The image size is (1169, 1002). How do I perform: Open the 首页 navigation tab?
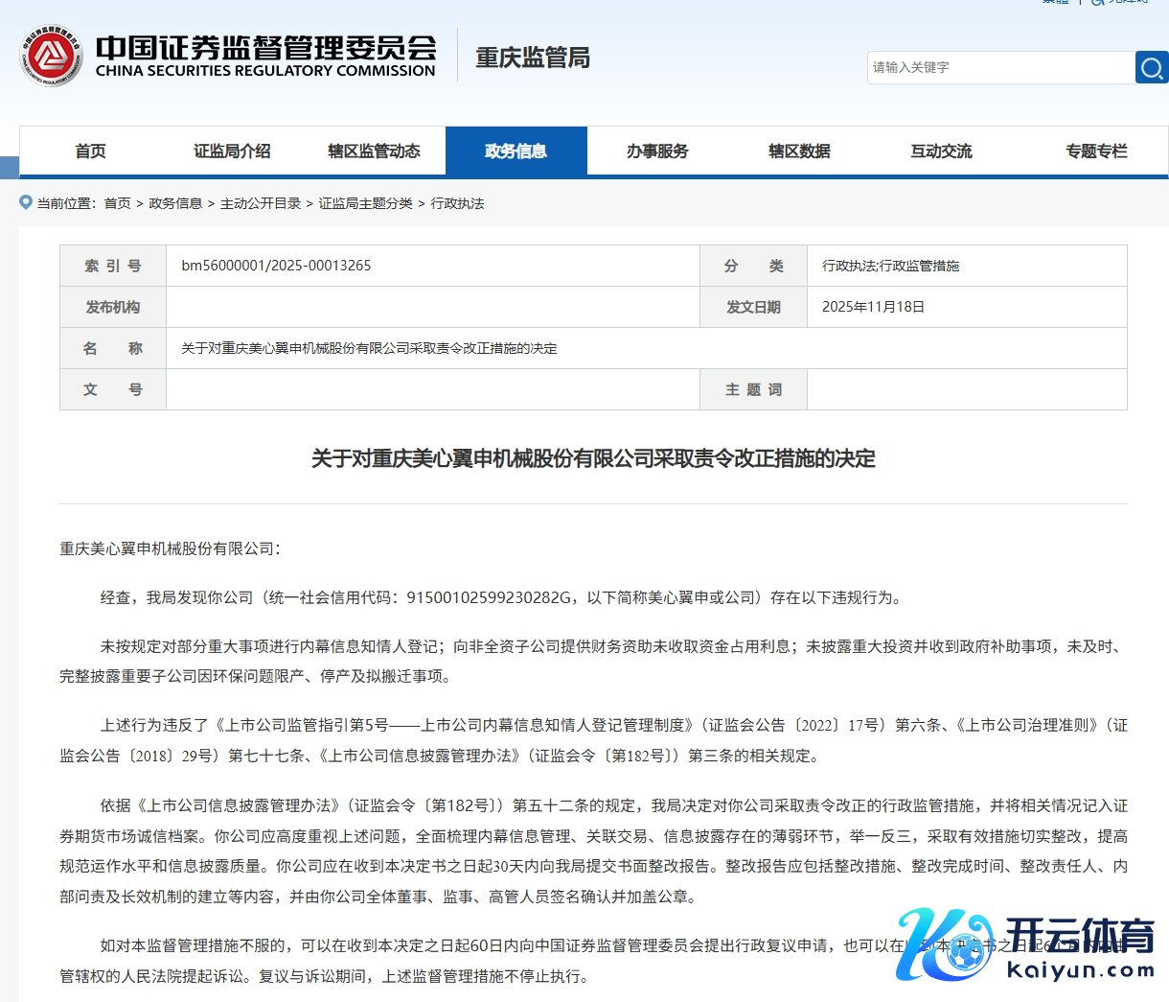pos(90,151)
